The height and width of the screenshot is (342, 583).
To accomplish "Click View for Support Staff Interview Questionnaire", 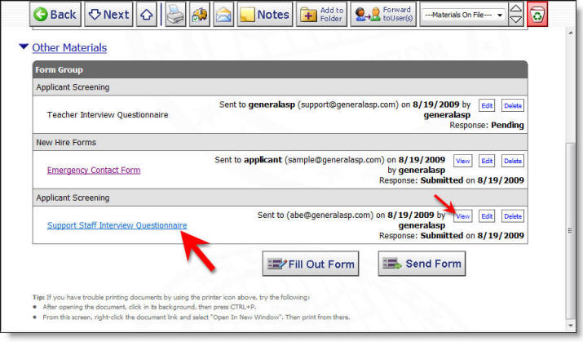I will [x=462, y=215].
